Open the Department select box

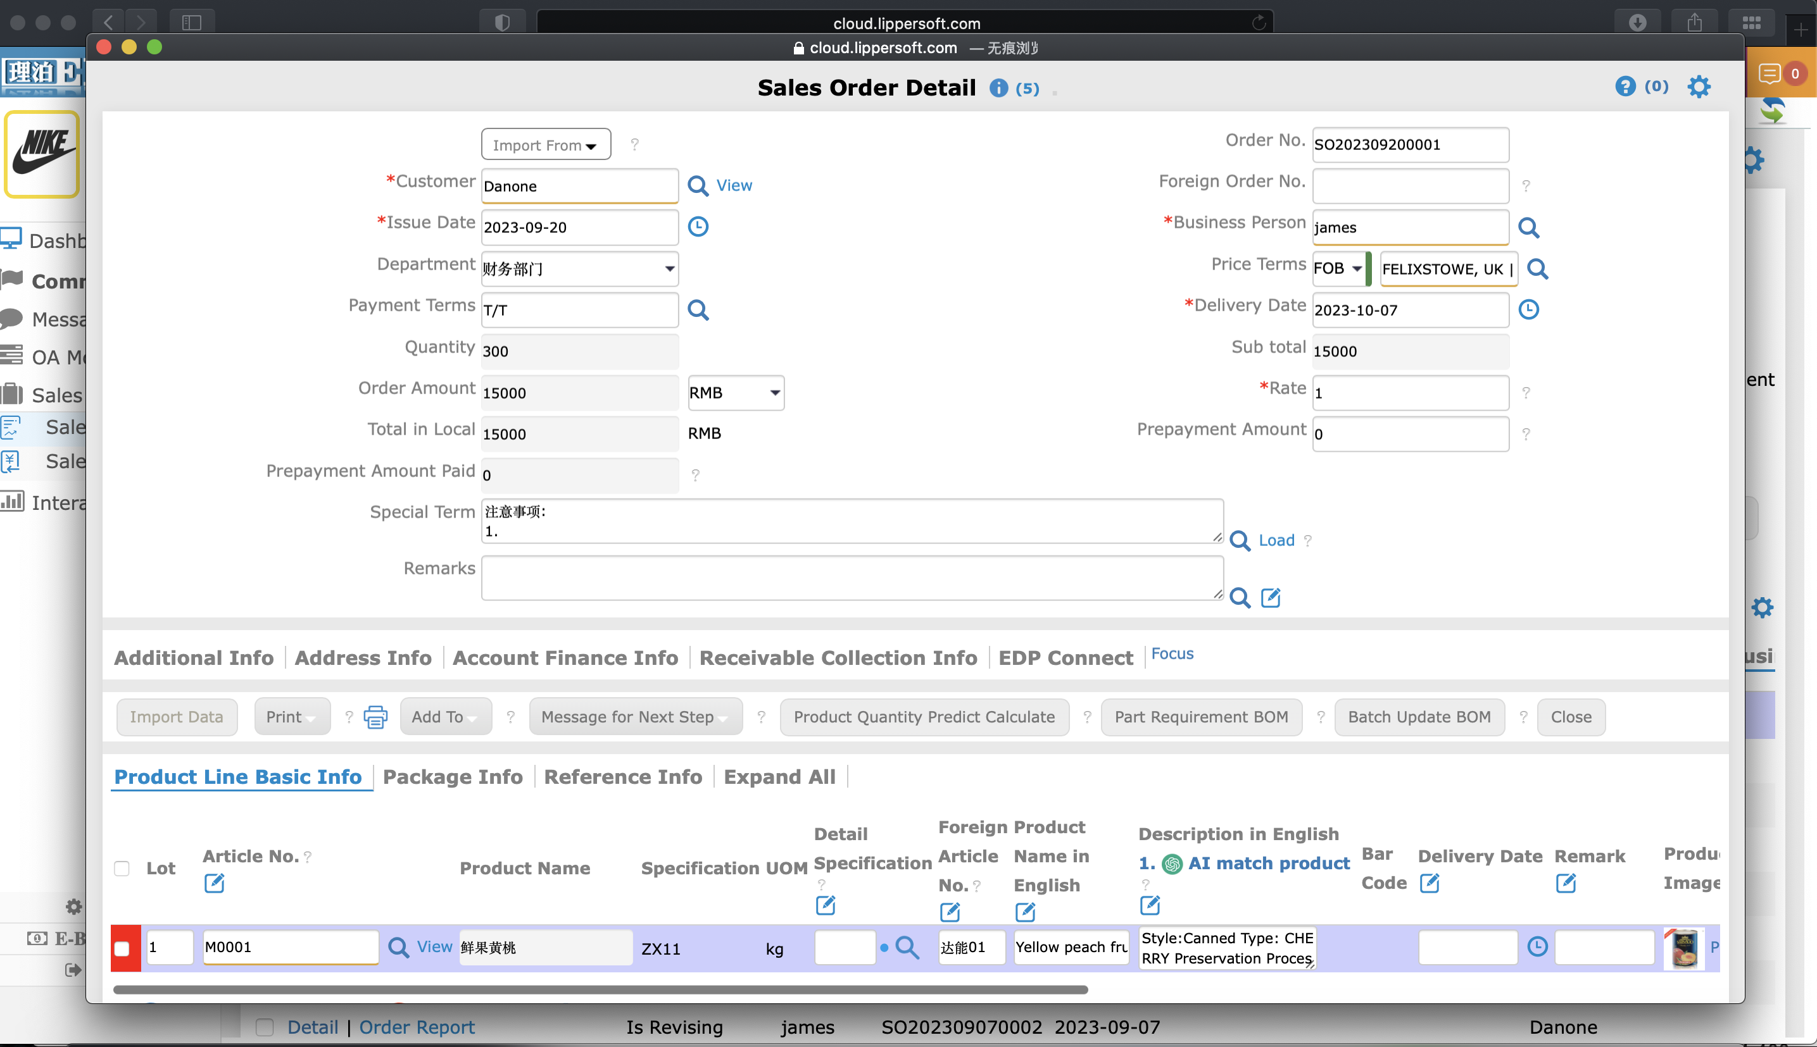[x=579, y=269]
